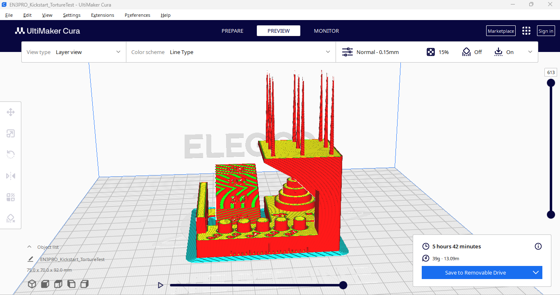Switch to the front view cube icon
The image size is (560, 295).
[45, 284]
